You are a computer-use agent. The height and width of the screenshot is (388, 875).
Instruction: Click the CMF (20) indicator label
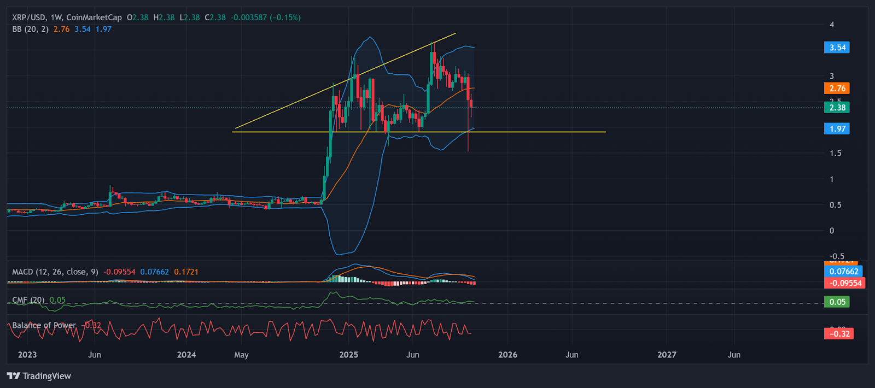pyautogui.click(x=28, y=300)
